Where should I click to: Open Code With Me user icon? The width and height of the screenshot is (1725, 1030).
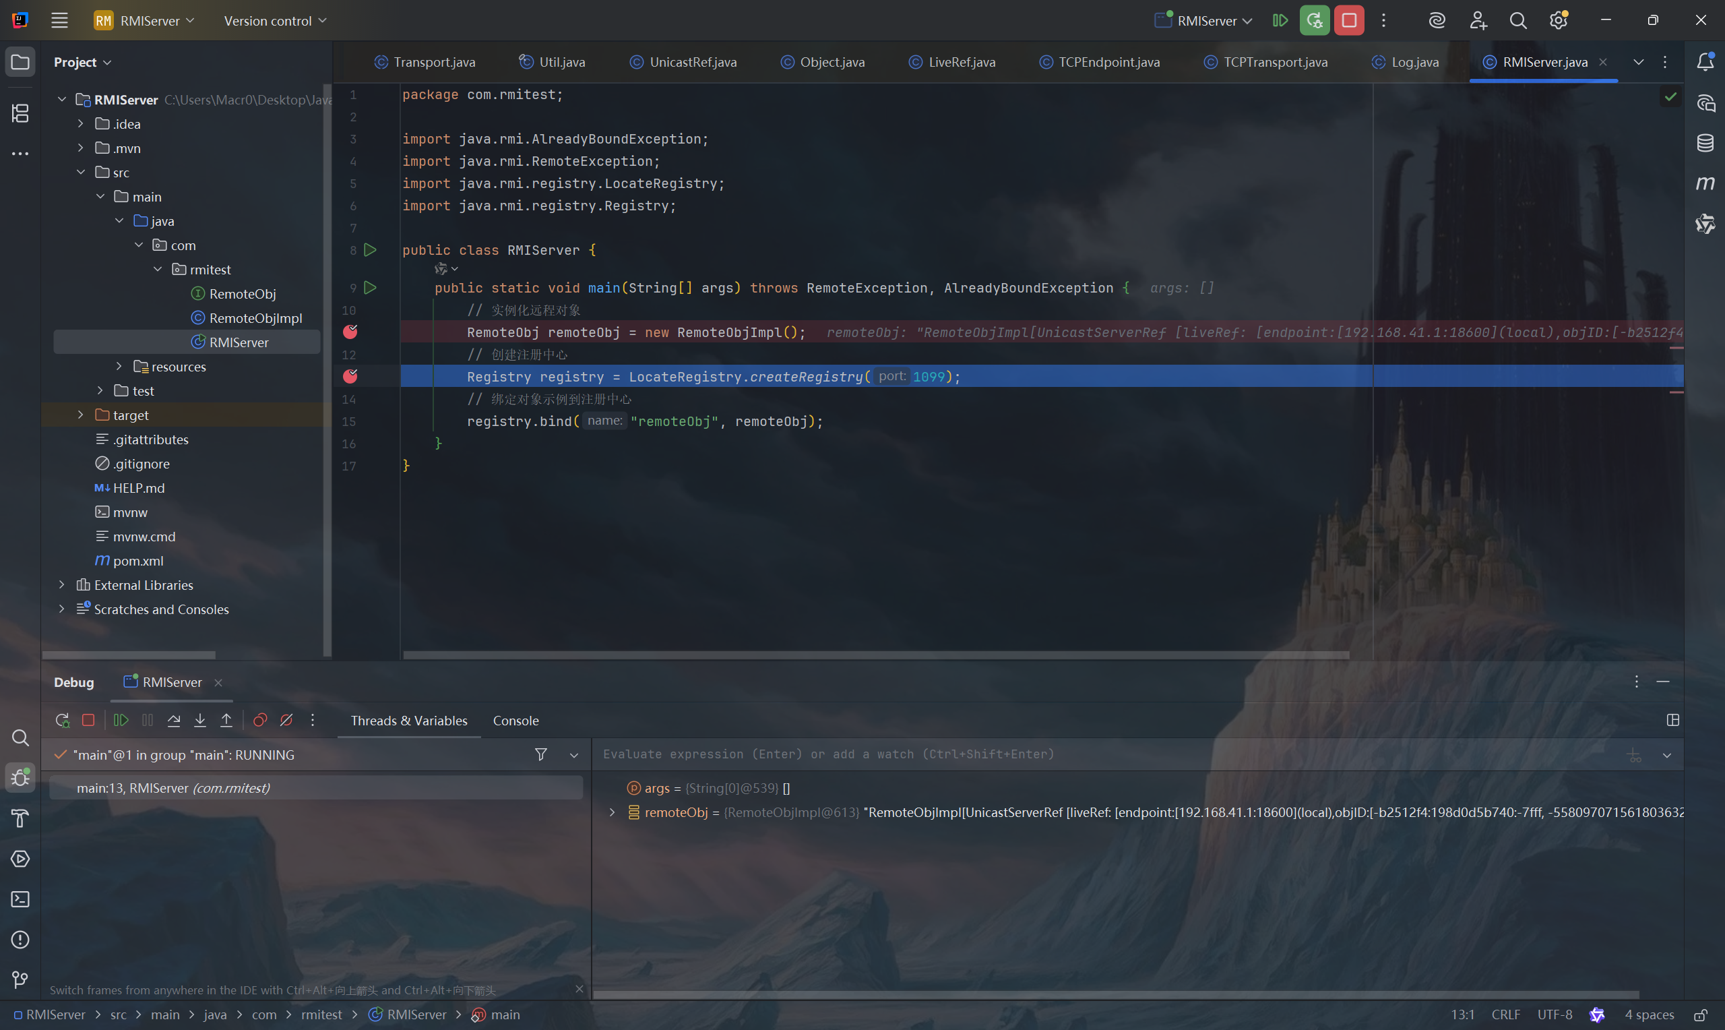(x=1478, y=20)
